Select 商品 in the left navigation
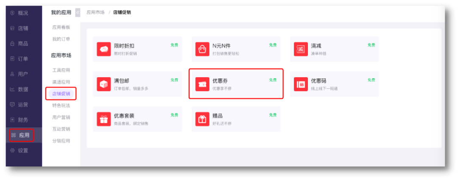 (x=19, y=44)
